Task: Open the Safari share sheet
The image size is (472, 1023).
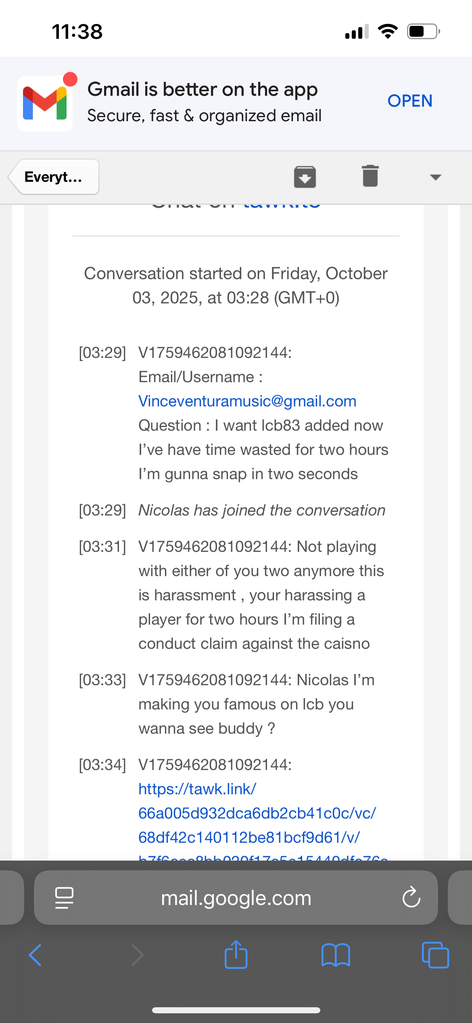Action: coord(236,955)
